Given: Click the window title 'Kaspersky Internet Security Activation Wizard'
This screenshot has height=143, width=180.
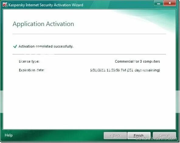Looking at the screenshot, I should [x=46, y=5].
